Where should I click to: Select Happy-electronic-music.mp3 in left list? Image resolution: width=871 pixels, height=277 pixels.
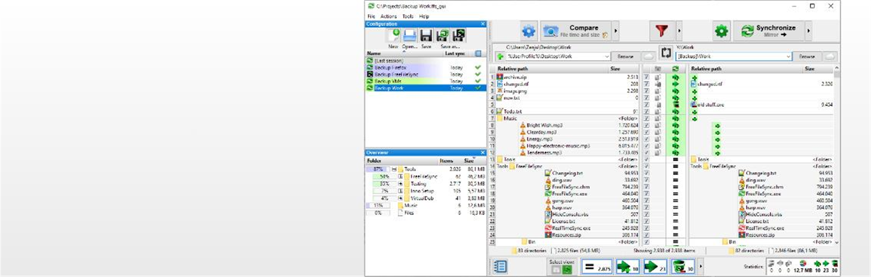558,146
